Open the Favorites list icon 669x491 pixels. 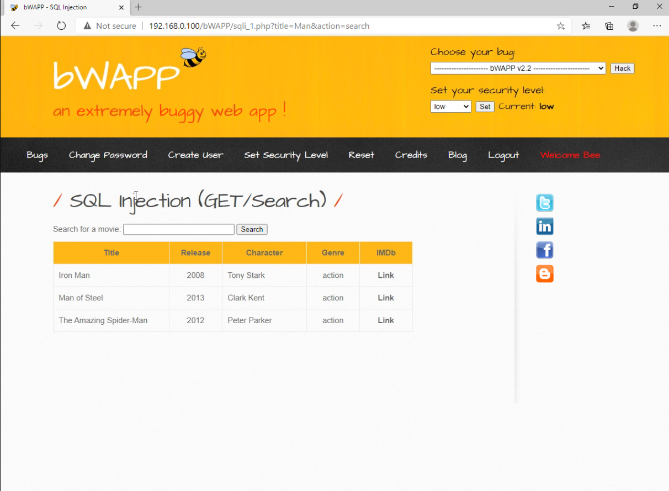click(586, 26)
